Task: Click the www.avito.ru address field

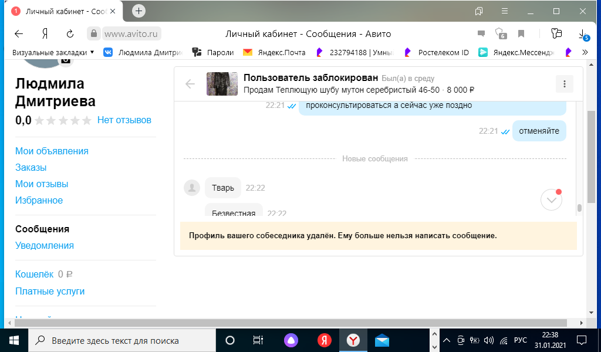Action: 131,33
